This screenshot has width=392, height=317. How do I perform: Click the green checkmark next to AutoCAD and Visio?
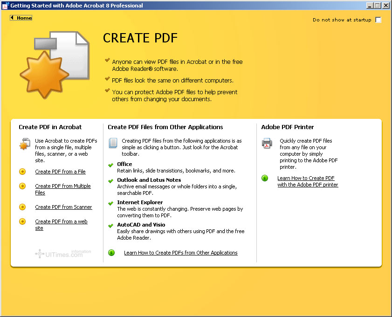(111, 226)
